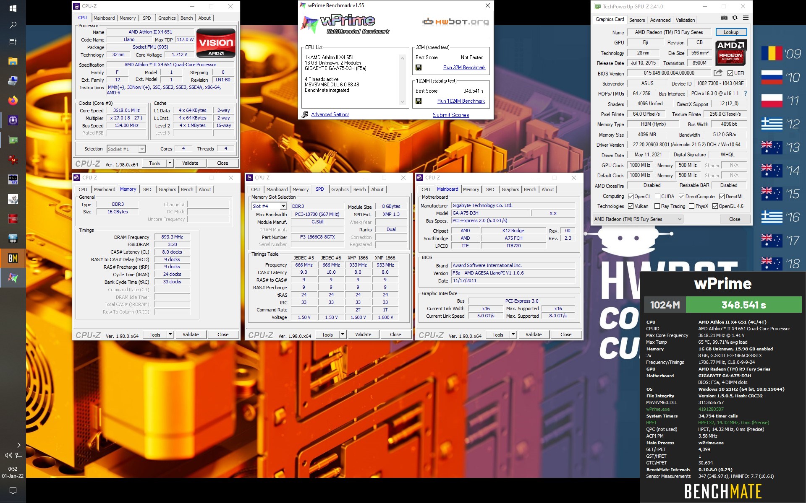Viewport: 806px width, 503px height.
Task: Click the BIOS export share icon in GPU-Z
Action: pyautogui.click(x=718, y=73)
